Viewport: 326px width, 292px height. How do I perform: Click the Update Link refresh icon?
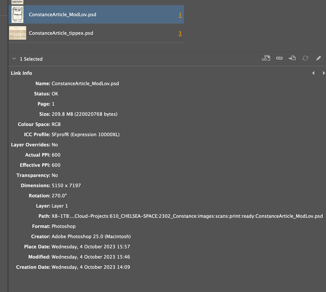[x=305, y=58]
